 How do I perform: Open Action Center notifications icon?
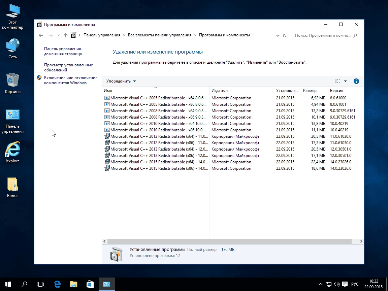tap(345, 284)
